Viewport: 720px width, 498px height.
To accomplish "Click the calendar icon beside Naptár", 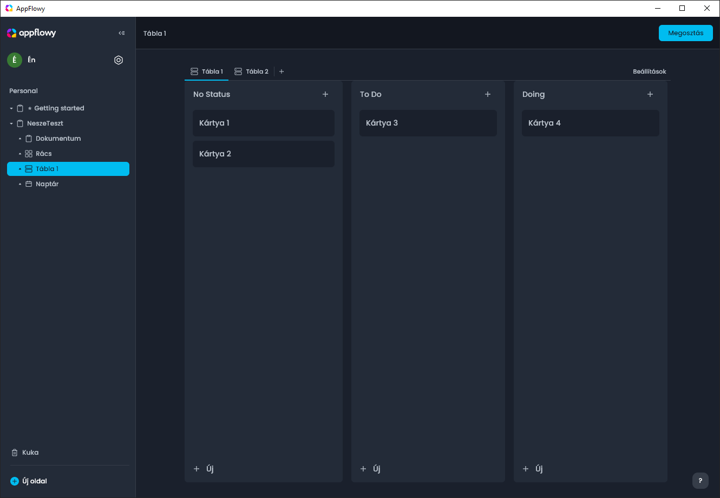I will (x=29, y=184).
